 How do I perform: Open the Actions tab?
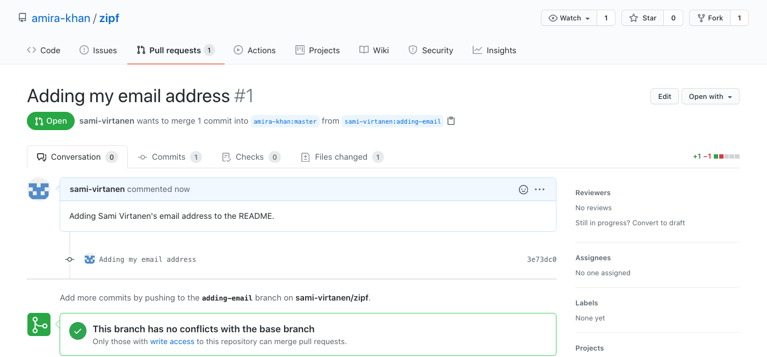click(x=255, y=50)
